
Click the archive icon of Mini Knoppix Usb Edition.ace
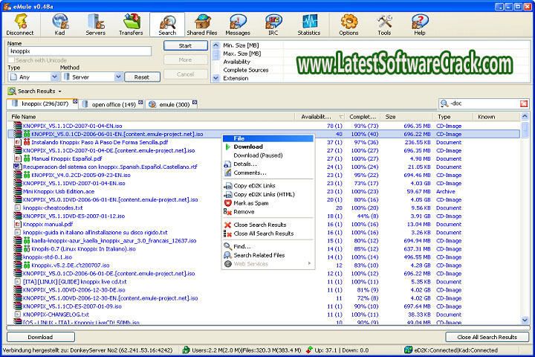pyautogui.click(x=18, y=191)
